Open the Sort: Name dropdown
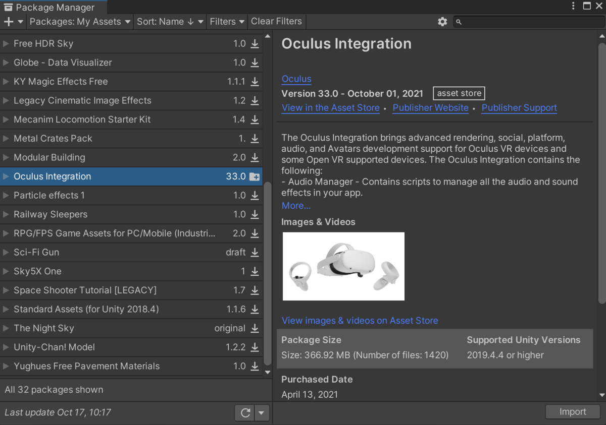This screenshot has width=606, height=425. 170,22
